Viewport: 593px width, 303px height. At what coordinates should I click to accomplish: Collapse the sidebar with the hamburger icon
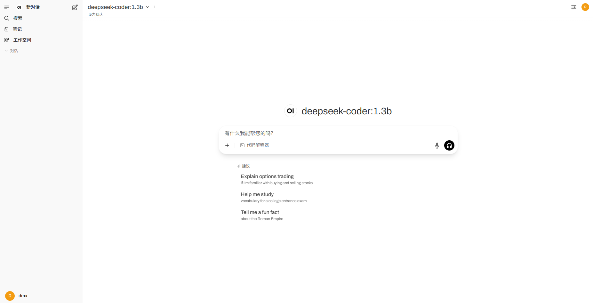point(7,7)
